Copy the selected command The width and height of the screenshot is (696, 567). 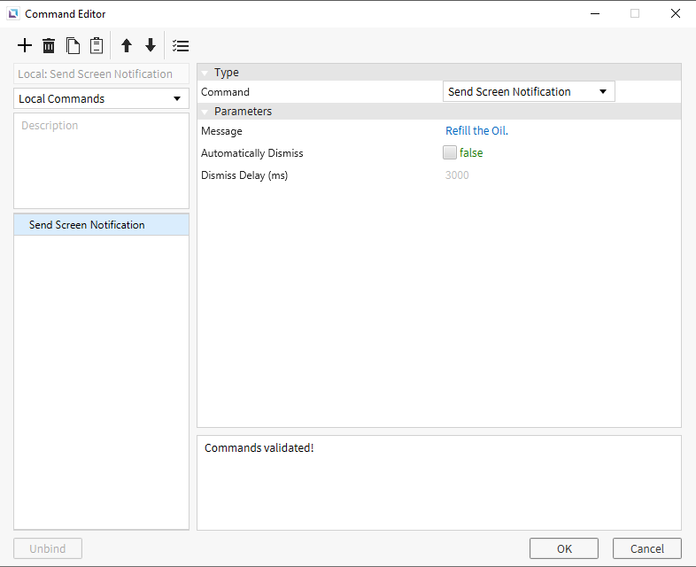click(73, 45)
